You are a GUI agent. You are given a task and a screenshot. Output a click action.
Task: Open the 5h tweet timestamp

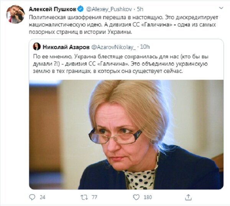pos(140,9)
